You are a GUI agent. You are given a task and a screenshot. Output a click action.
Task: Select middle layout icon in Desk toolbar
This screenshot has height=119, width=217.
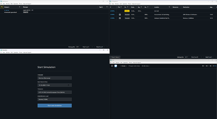point(207,66)
